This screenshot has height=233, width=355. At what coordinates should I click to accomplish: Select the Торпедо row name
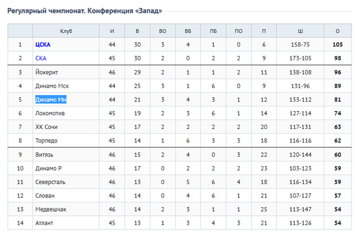(x=46, y=141)
